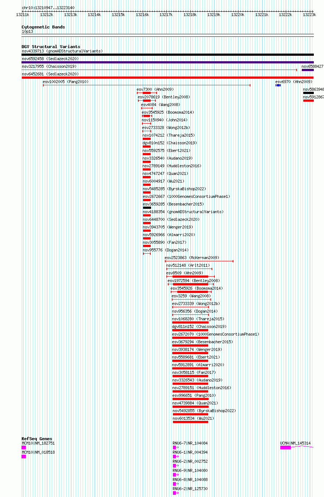Screen dimensions: 324x497
Task: Open variant esv8509 (Ahn2009) label
Action: [x=185, y=273]
